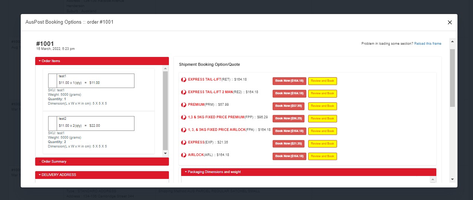Click the AIRLOCK (ARL) service name
The width and height of the screenshot is (473, 200).
pyautogui.click(x=196, y=155)
